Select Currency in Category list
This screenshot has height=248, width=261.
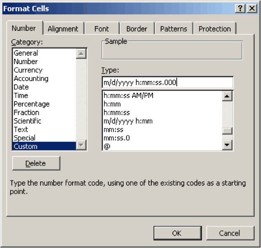(x=28, y=70)
